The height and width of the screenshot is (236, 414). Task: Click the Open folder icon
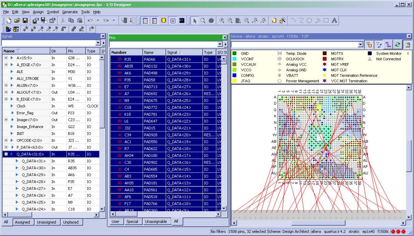click(16, 21)
